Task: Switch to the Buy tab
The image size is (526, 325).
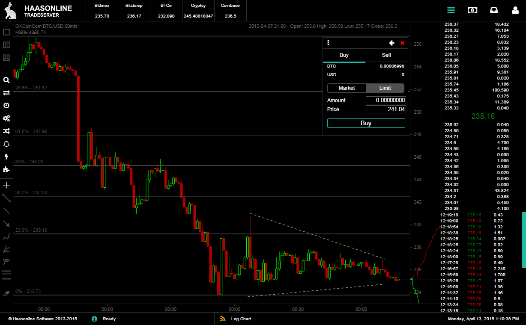Action: [344, 55]
